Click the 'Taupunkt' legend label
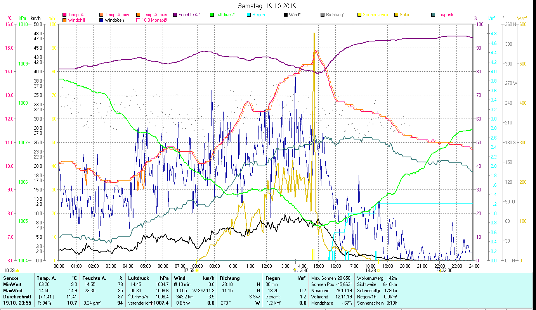Screen dimensions: 536x310 446,15
